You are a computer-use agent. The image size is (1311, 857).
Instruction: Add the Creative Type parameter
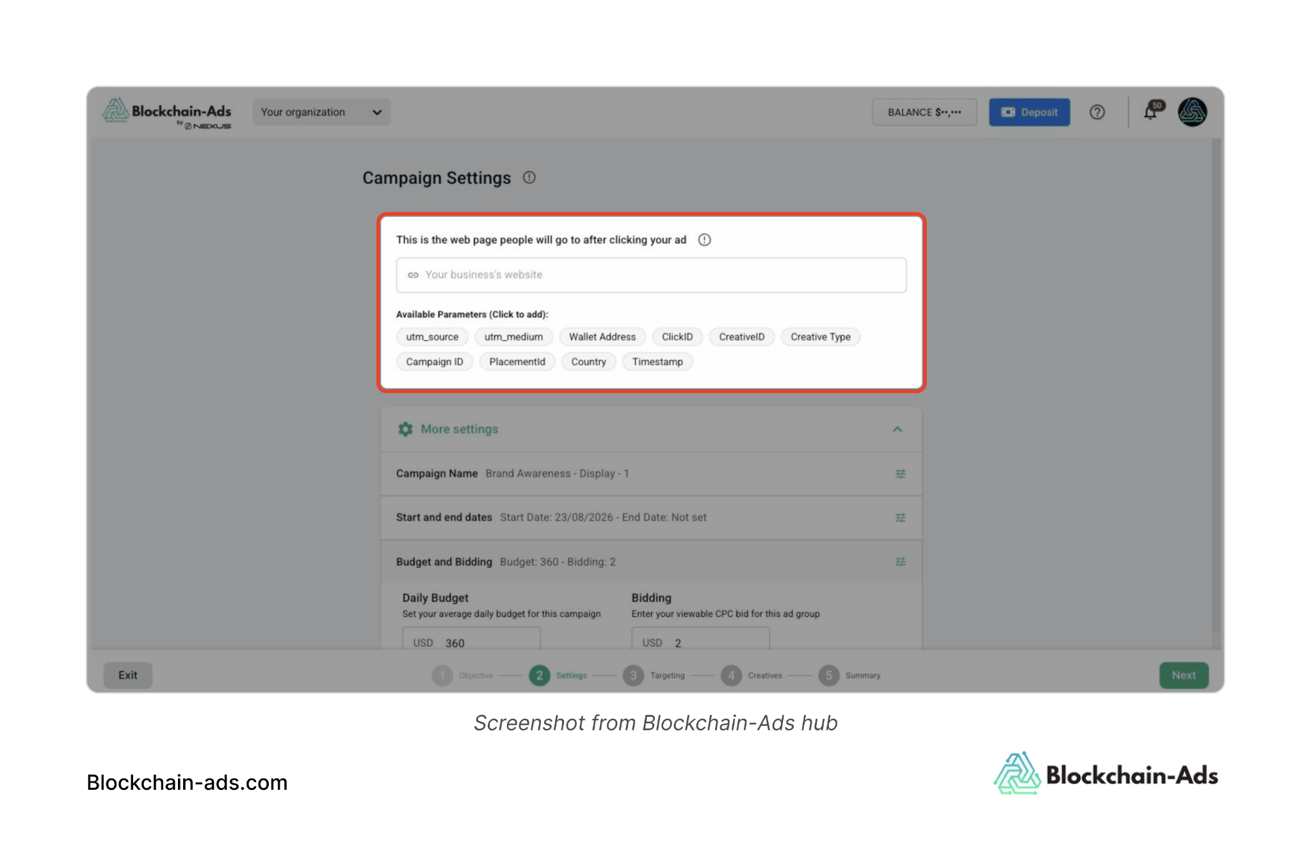coord(821,337)
